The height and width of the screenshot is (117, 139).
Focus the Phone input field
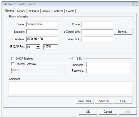pyautogui.click(x=97, y=24)
